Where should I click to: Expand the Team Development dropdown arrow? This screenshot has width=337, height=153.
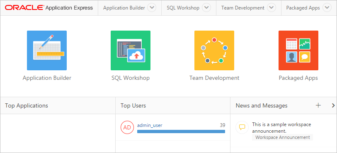pyautogui.click(x=272, y=8)
